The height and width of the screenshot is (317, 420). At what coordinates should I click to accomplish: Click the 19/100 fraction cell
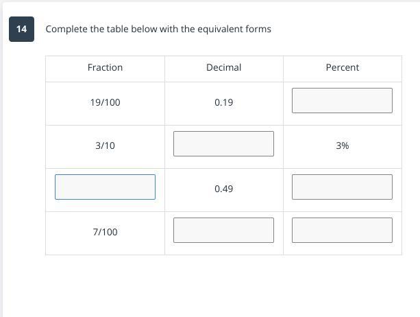(x=105, y=102)
